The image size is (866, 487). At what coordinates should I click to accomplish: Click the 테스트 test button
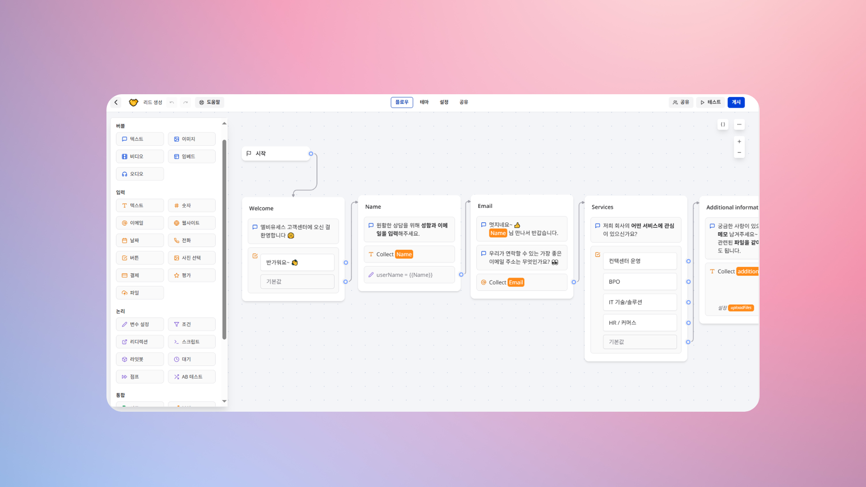[710, 102]
